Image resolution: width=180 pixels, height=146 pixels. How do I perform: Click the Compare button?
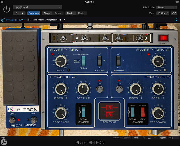pyautogui.click(x=34, y=13)
